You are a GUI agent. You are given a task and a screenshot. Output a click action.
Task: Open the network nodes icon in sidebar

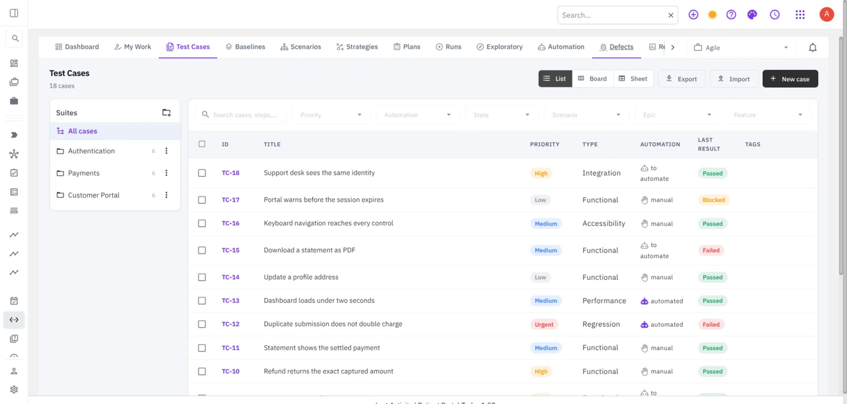tap(14, 154)
